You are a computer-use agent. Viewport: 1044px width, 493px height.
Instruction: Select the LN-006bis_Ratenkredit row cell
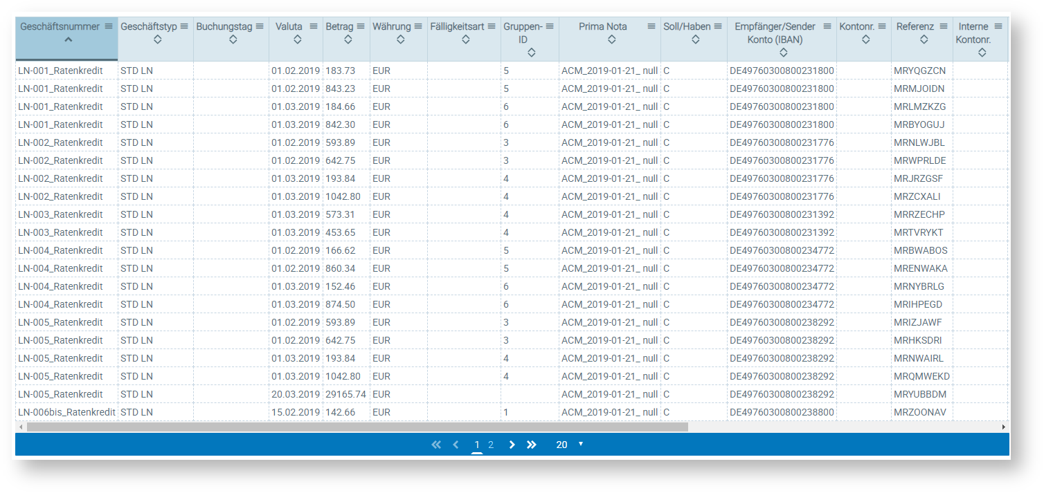pyautogui.click(x=66, y=412)
